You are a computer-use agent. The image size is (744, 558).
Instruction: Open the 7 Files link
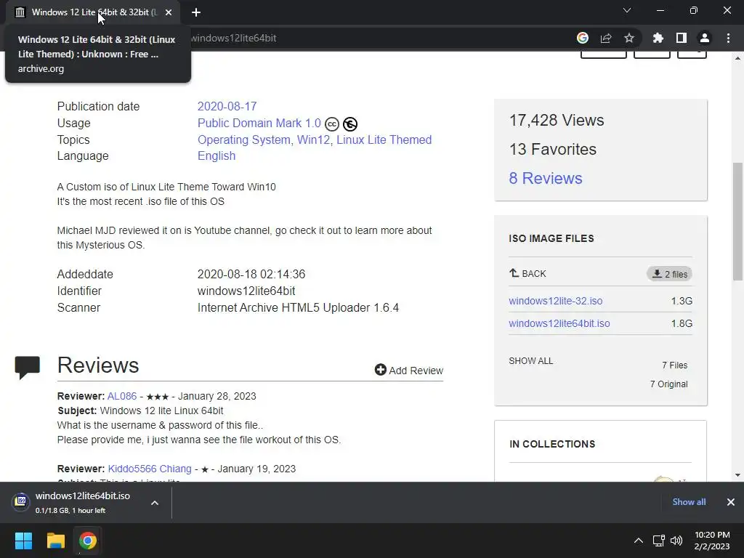(x=675, y=365)
